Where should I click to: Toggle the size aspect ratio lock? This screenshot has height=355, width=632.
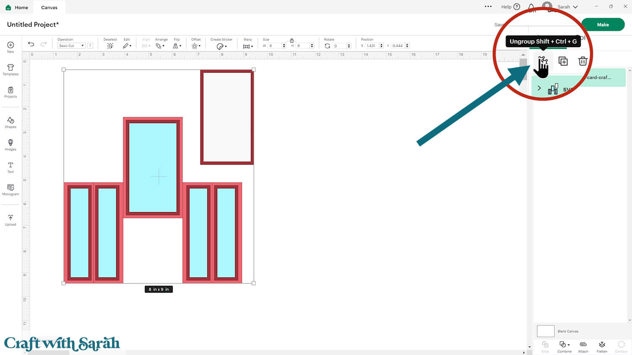coord(292,40)
